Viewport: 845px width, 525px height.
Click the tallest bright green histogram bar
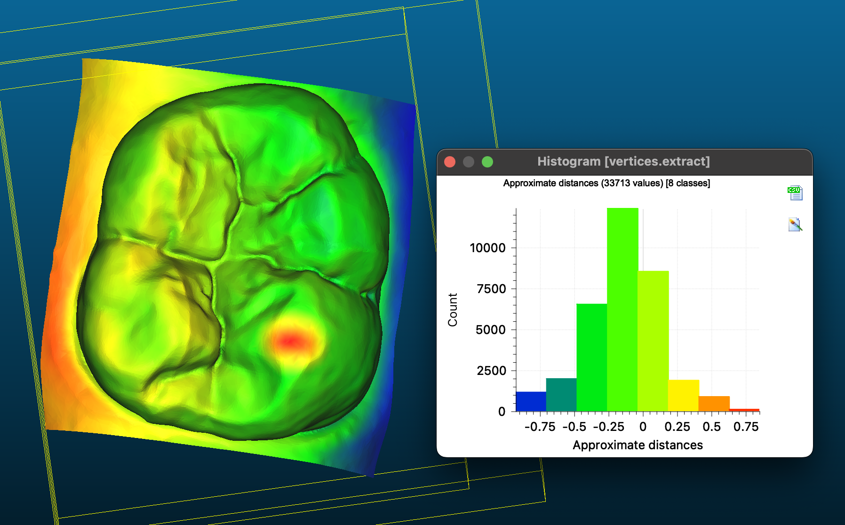coord(622,310)
